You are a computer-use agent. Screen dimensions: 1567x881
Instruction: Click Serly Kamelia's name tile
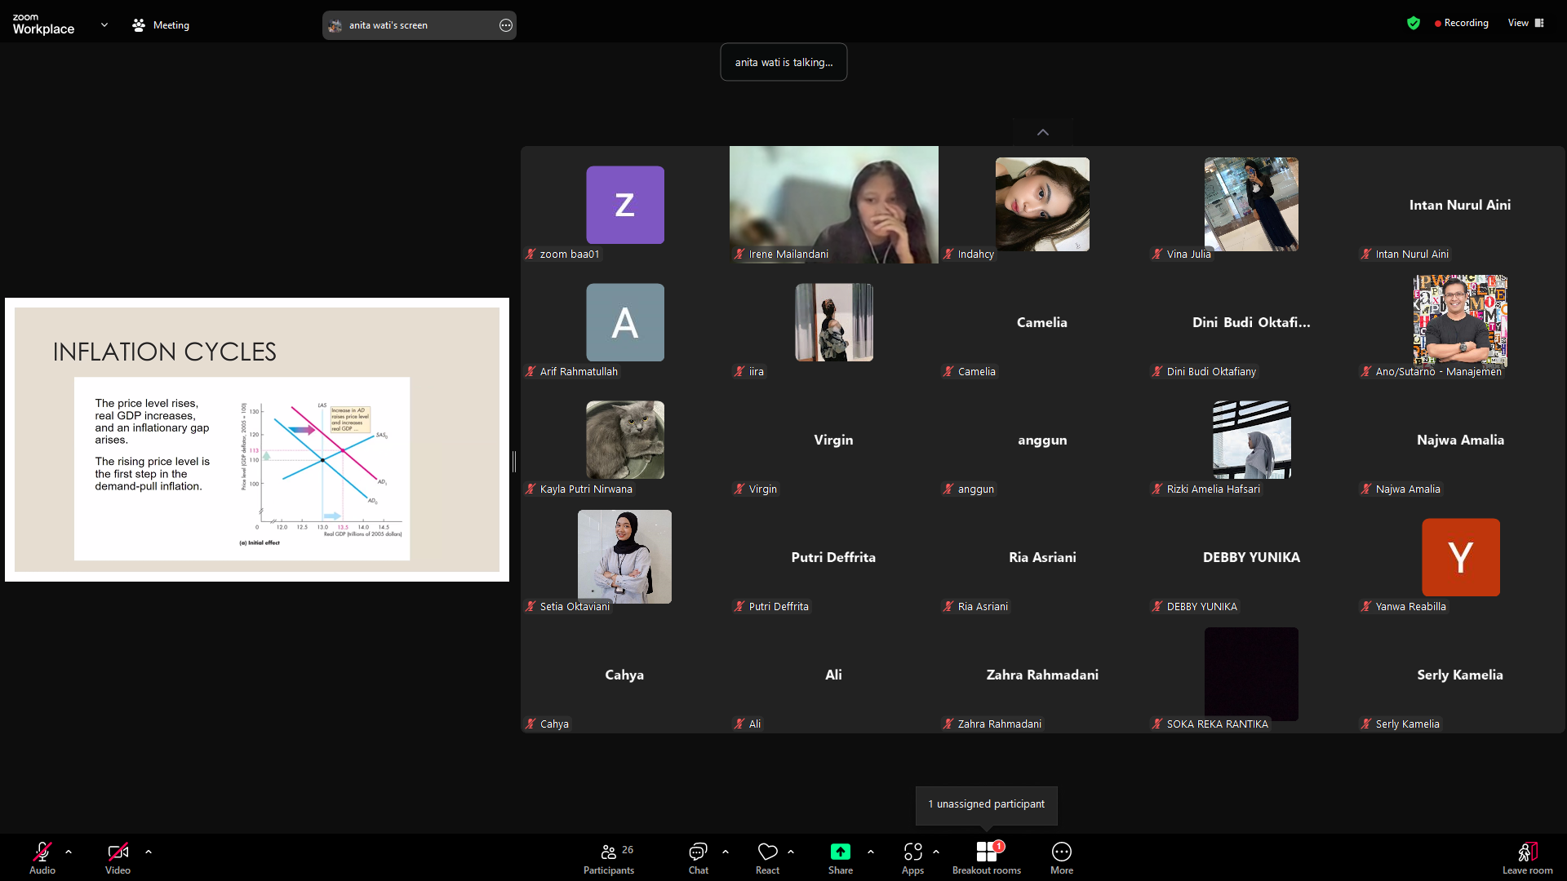pos(1460,675)
